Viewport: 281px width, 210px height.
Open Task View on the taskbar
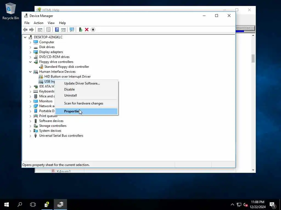(x=33, y=205)
